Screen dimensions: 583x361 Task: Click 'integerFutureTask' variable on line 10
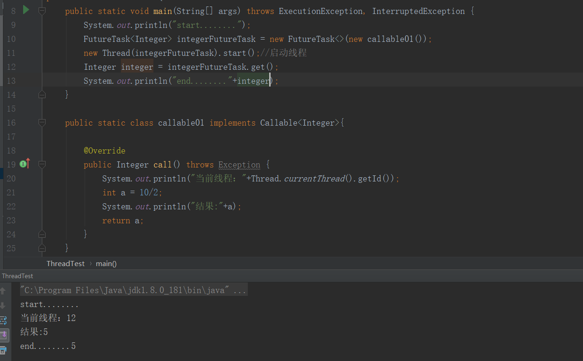[x=216, y=39]
